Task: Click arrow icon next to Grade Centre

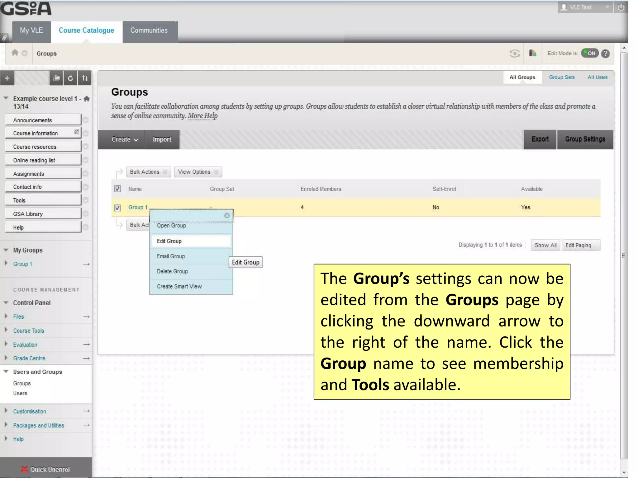Action: coord(86,358)
